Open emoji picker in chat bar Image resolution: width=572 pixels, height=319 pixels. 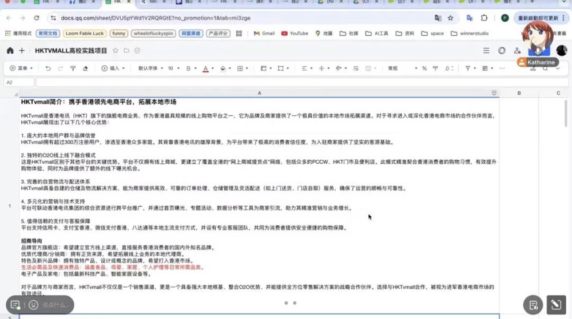click(x=33, y=305)
